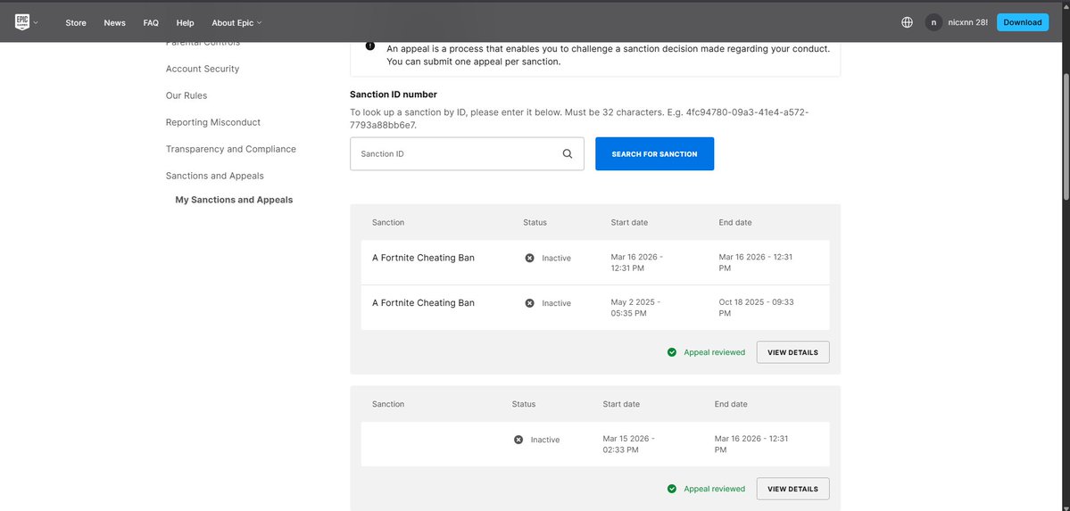1070x511 pixels.
Task: Expand the chevron beside Epic Games logo
Action: point(36,22)
